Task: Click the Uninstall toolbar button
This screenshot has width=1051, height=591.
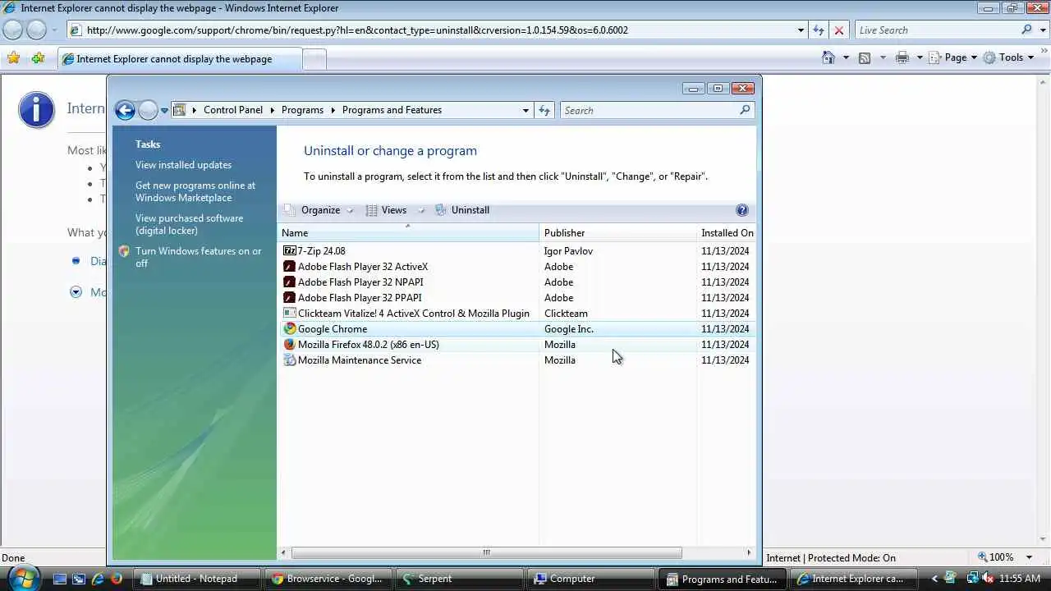Action: 462,210
